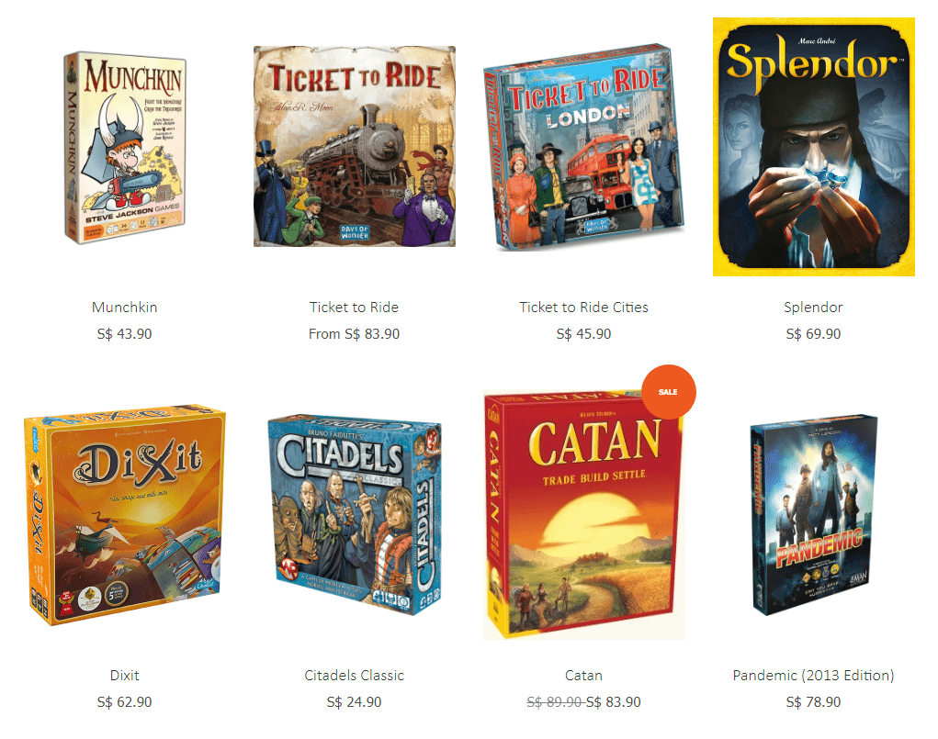Select the Citadels Classic title link

click(x=354, y=676)
